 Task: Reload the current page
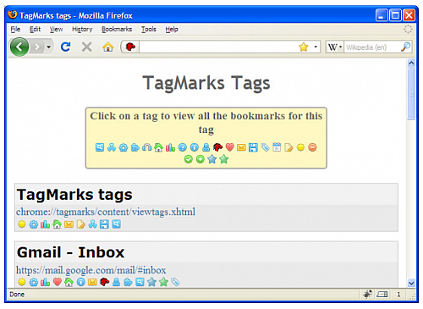66,47
